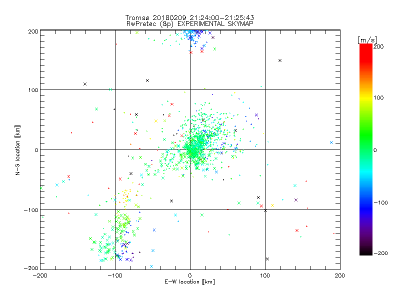Click the N-S location [km] axis label
This screenshot has height=300, width=400.
click(x=17, y=150)
